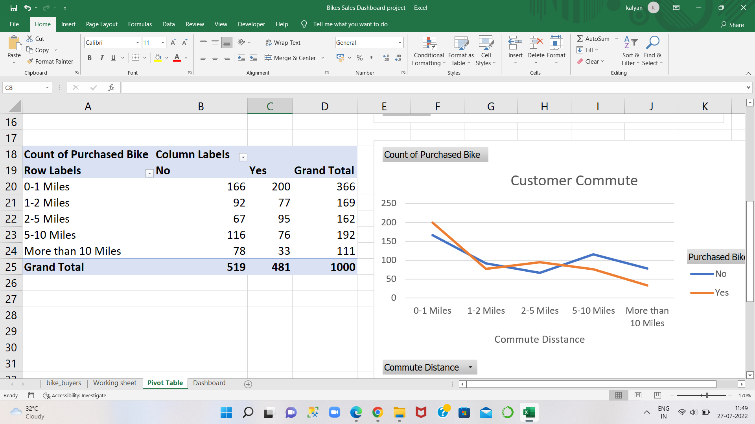755x424 pixels.
Task: Open Cell Styles gallery
Action: click(x=486, y=51)
